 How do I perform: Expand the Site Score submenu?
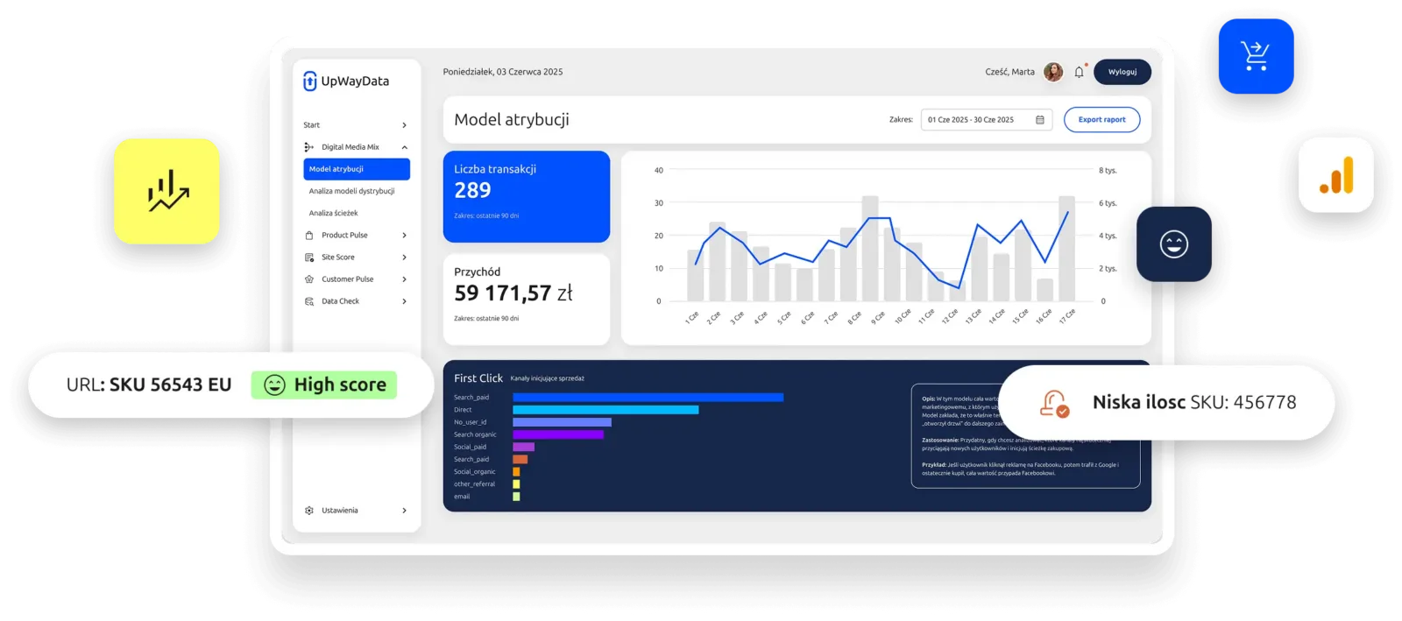[x=404, y=258]
